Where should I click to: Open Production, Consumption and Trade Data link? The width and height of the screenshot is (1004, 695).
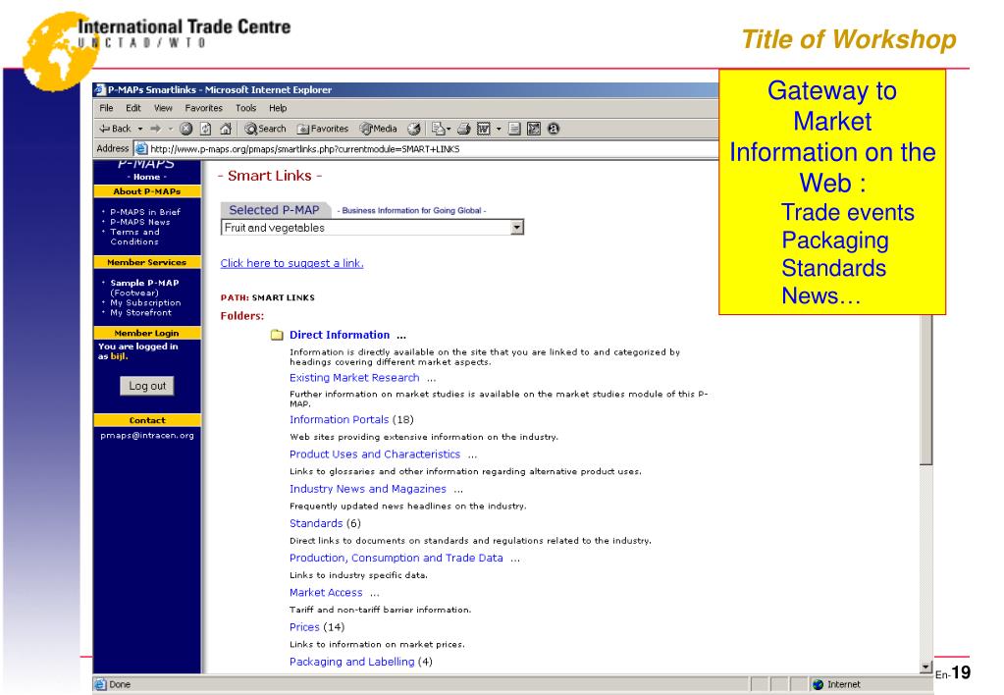396,558
